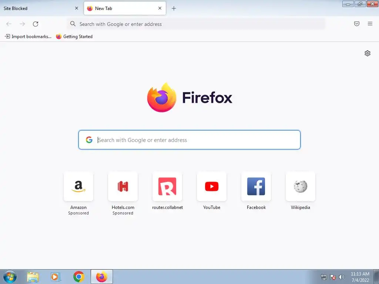Restore down the Firefox window
379x284 pixels.
coord(360,4)
